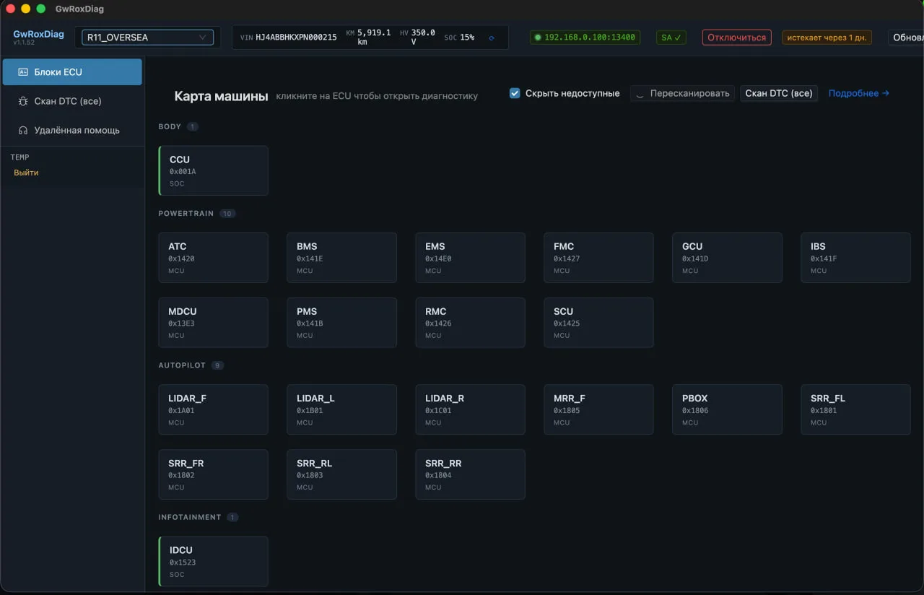The image size is (924, 595).
Task: Toggle the Скрыть недоступные checkbox
Action: point(515,93)
